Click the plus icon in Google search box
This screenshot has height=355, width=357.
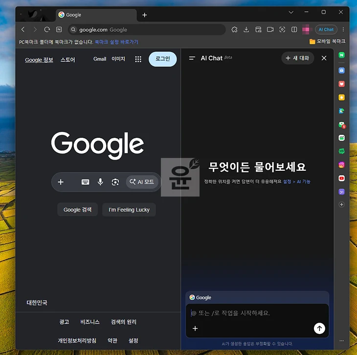(x=61, y=182)
